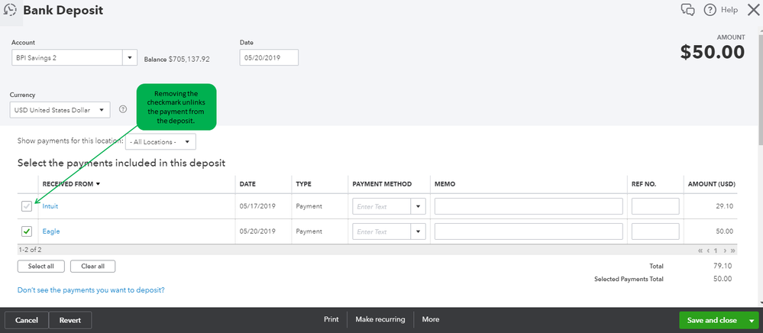The height and width of the screenshot is (333, 763).
Task: Click the Ref No. column header
Action: point(644,184)
